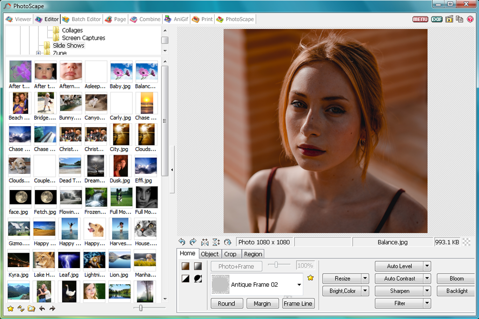
Task: Click the Auto Level button
Action: [399, 266]
